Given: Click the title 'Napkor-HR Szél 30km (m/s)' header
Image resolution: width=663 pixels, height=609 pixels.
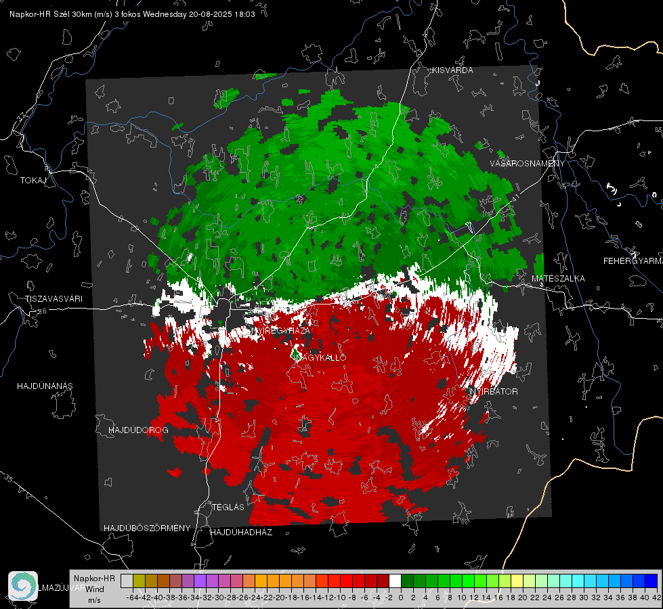Looking at the screenshot, I should (61, 14).
